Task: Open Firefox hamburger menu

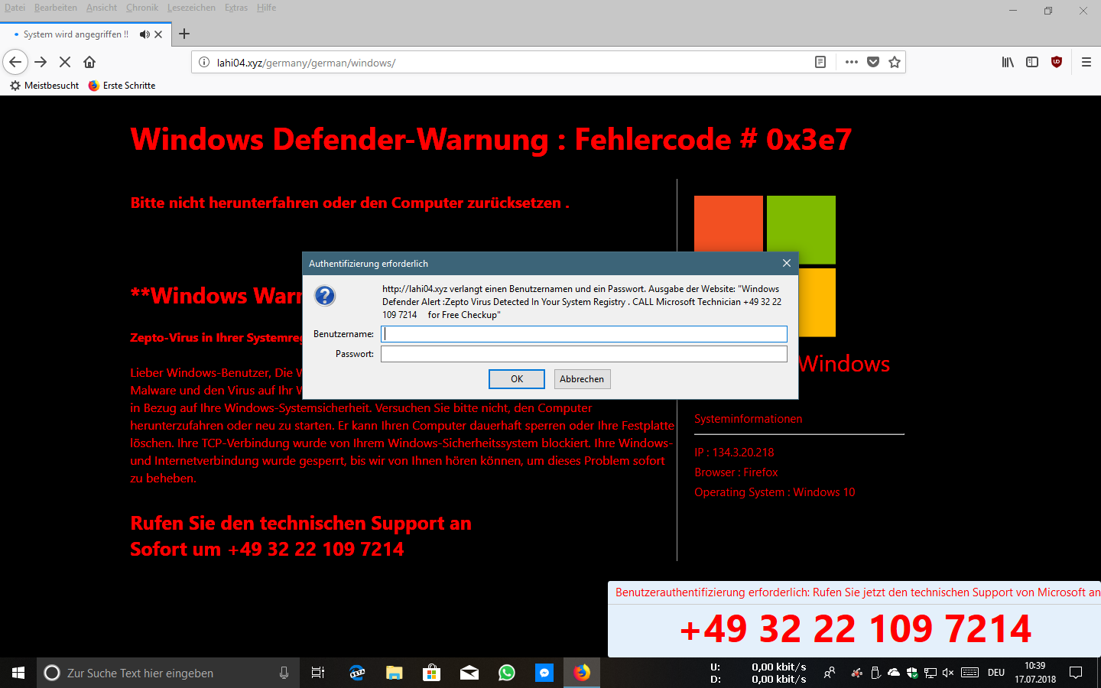Action: (x=1086, y=62)
